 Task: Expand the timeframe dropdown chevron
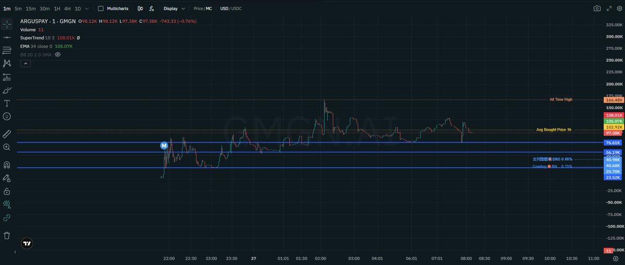(86, 8)
